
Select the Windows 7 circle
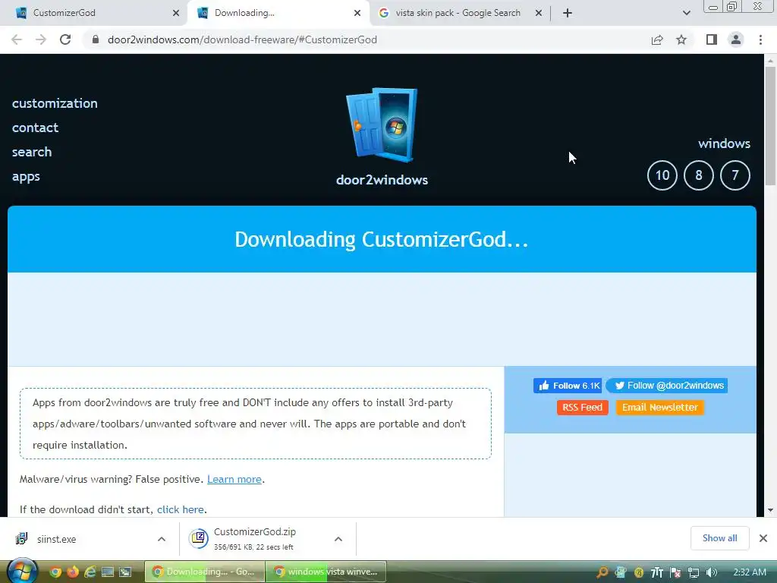tap(735, 175)
